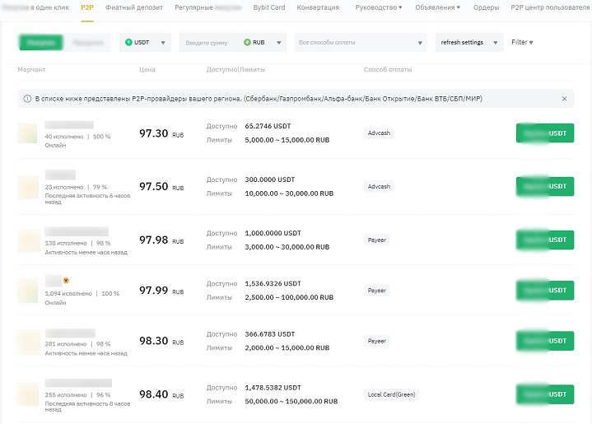Viewport: 592px width, 424px height.
Task: Expand the Filter options
Action: click(522, 42)
